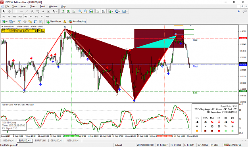Select the Text Label tool
Viewport: 248px width, 147px height.
click(48, 11)
